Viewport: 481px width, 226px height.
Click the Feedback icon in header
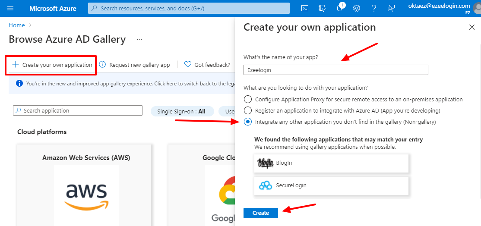(391, 8)
